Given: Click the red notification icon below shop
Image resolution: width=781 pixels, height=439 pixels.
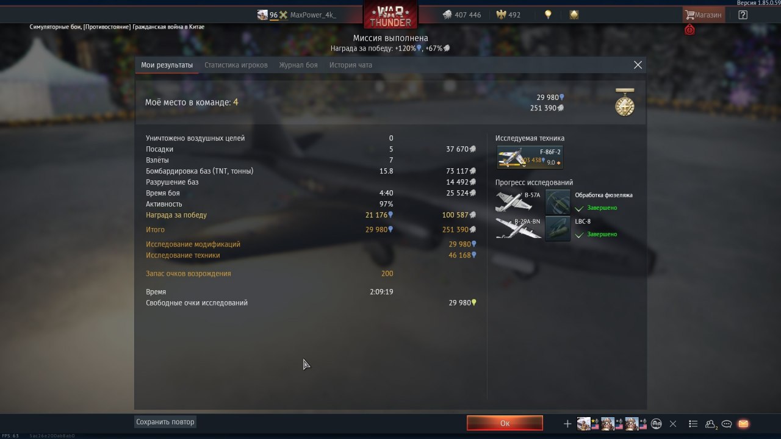Looking at the screenshot, I should click(x=689, y=29).
